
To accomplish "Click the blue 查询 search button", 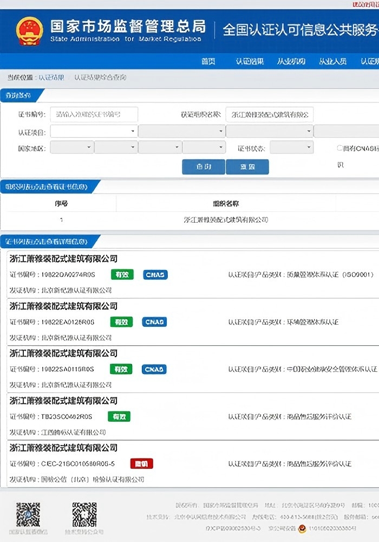I will (204, 166).
